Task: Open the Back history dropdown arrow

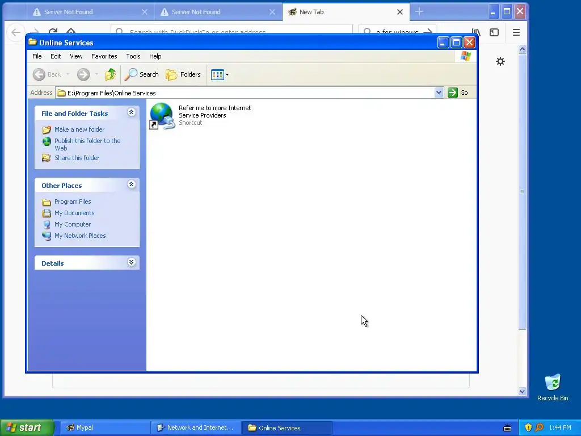Action: [68, 74]
